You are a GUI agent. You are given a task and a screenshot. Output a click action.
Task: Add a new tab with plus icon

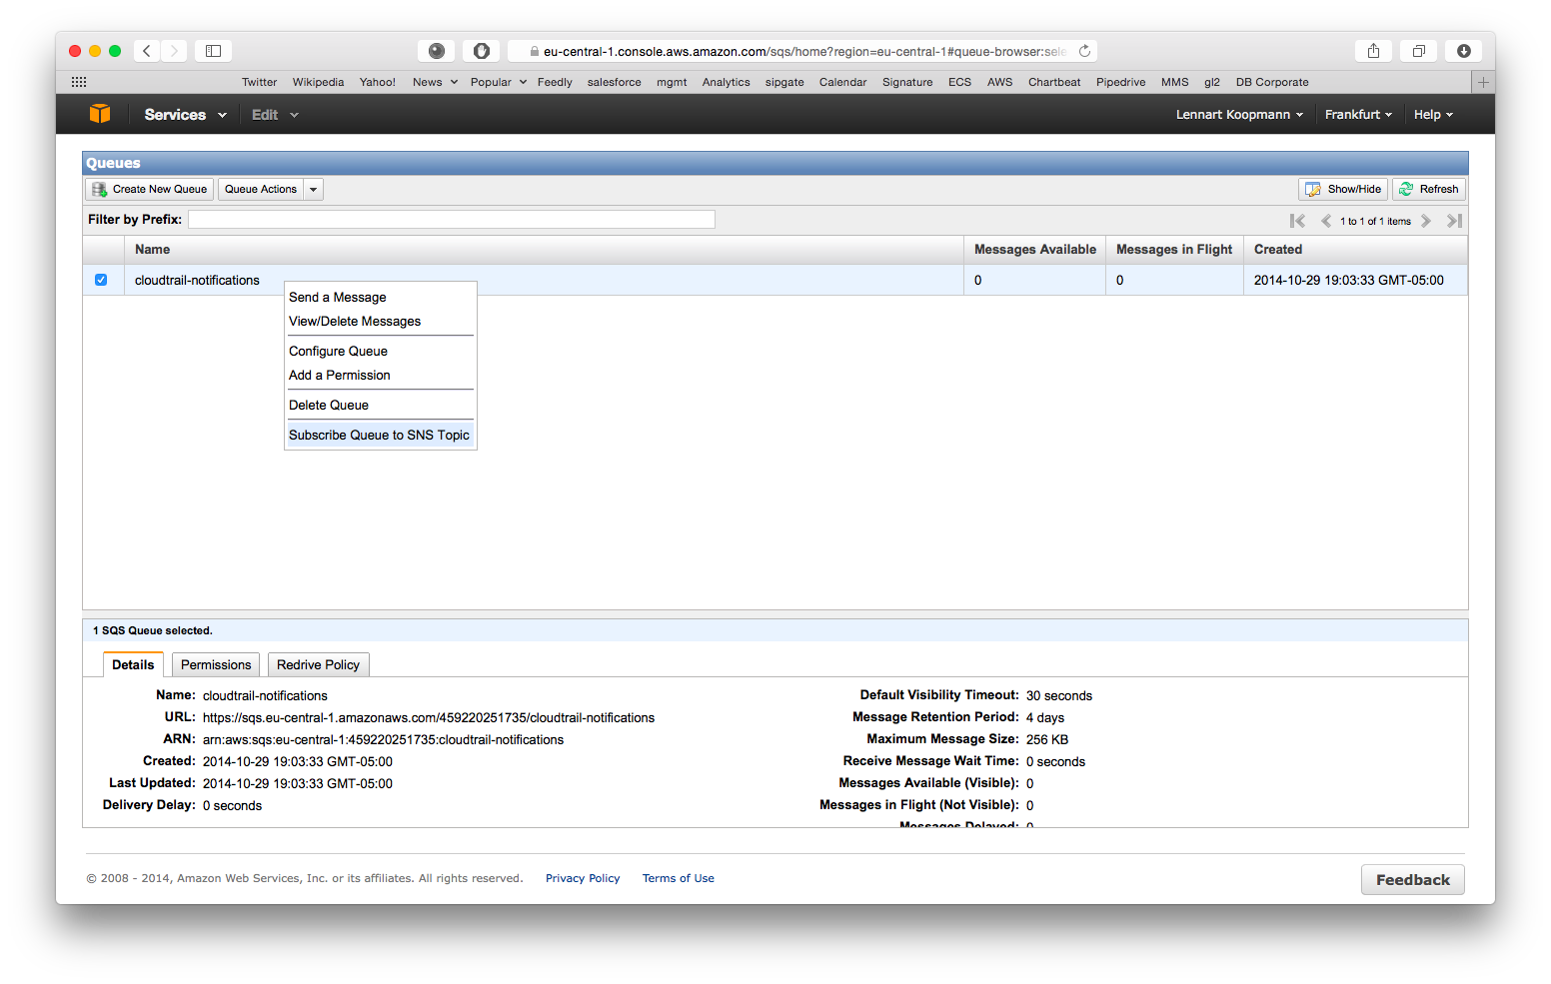coord(1483,82)
